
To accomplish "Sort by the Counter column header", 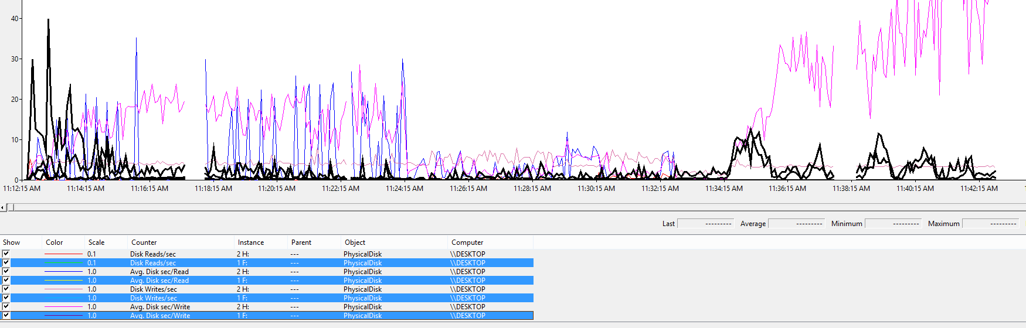I will click(x=144, y=242).
